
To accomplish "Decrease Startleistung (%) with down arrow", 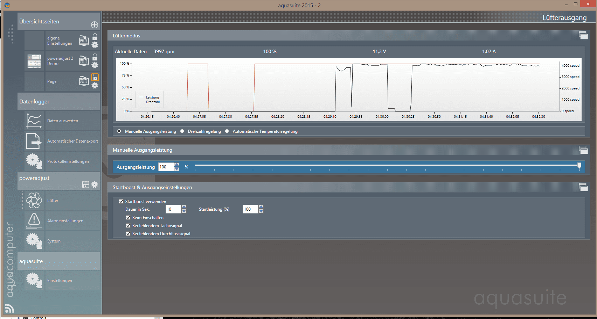I will coord(261,211).
